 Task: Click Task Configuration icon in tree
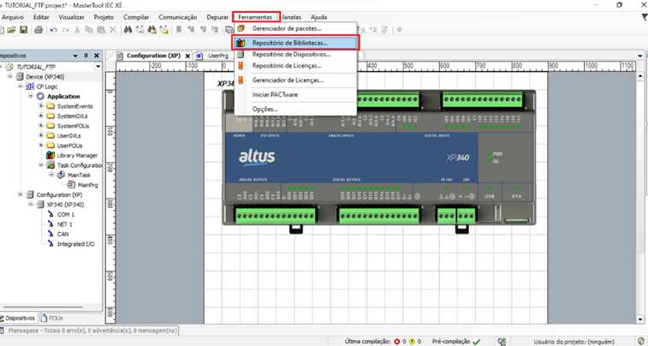tap(51, 165)
